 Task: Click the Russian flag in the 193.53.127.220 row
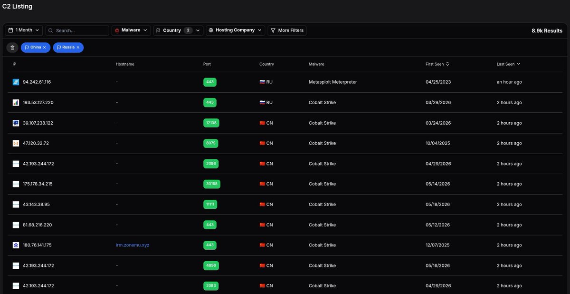click(x=262, y=102)
